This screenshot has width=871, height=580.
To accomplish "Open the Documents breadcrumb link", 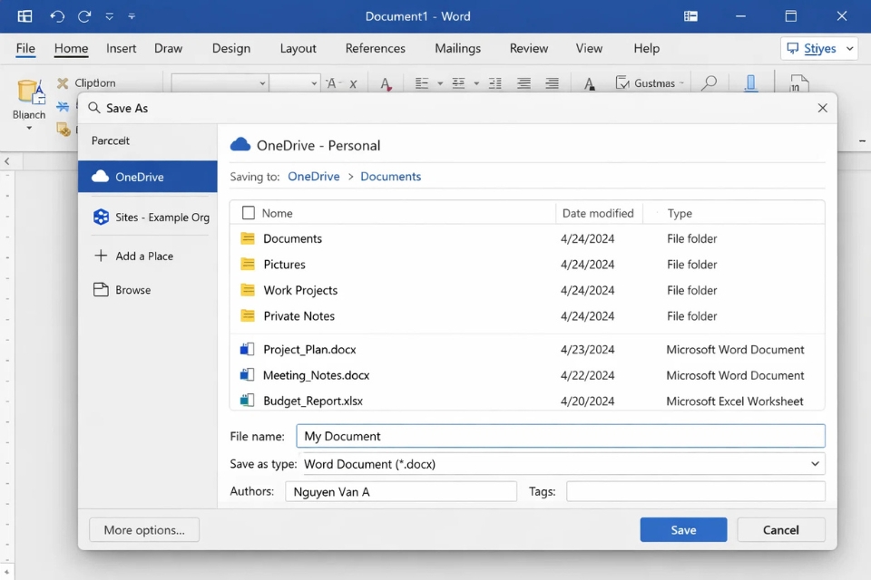I will 390,176.
